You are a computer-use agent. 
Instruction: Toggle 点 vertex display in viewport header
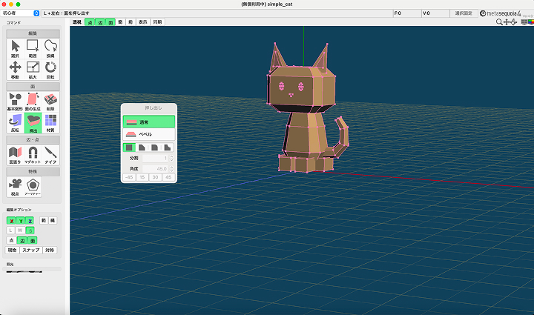pyautogui.click(x=90, y=22)
